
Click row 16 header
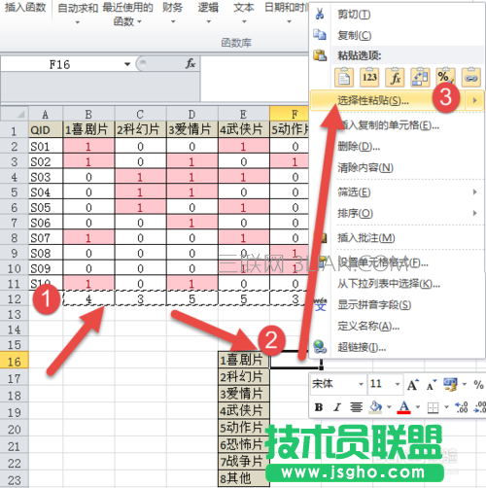pyautogui.click(x=14, y=361)
